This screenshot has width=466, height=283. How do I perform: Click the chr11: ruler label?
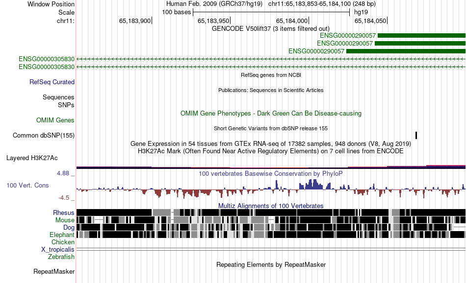click(65, 21)
